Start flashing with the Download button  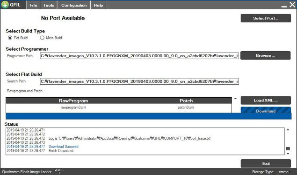tap(266, 111)
